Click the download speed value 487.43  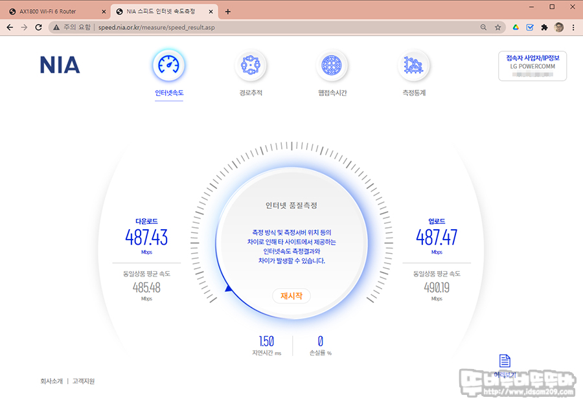(146, 238)
